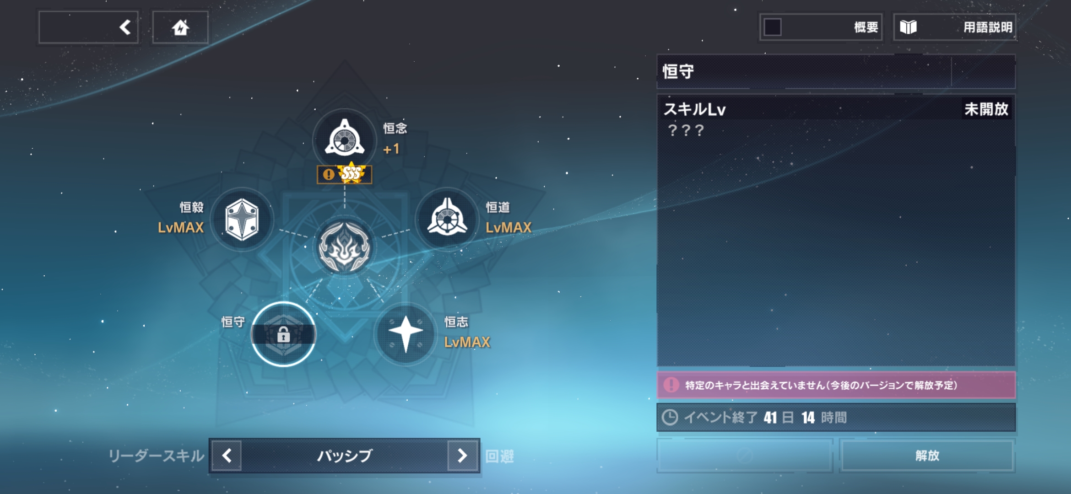Open the 用語説明 glossary button

point(955,27)
